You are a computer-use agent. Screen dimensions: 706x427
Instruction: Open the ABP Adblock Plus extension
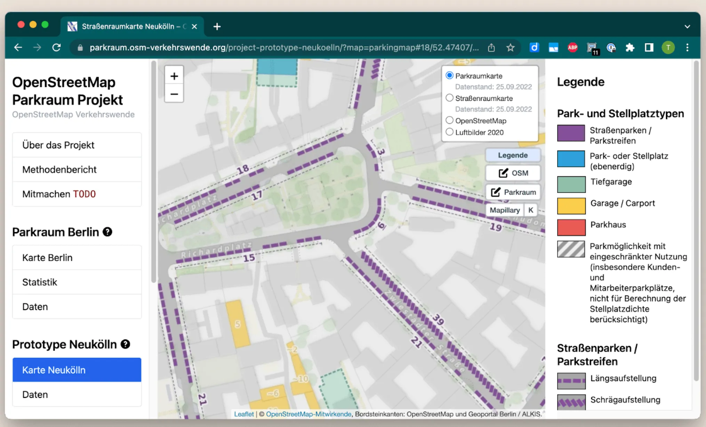pyautogui.click(x=572, y=48)
